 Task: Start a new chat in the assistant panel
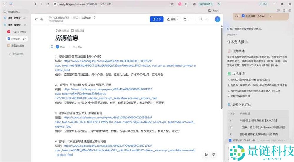(278, 11)
